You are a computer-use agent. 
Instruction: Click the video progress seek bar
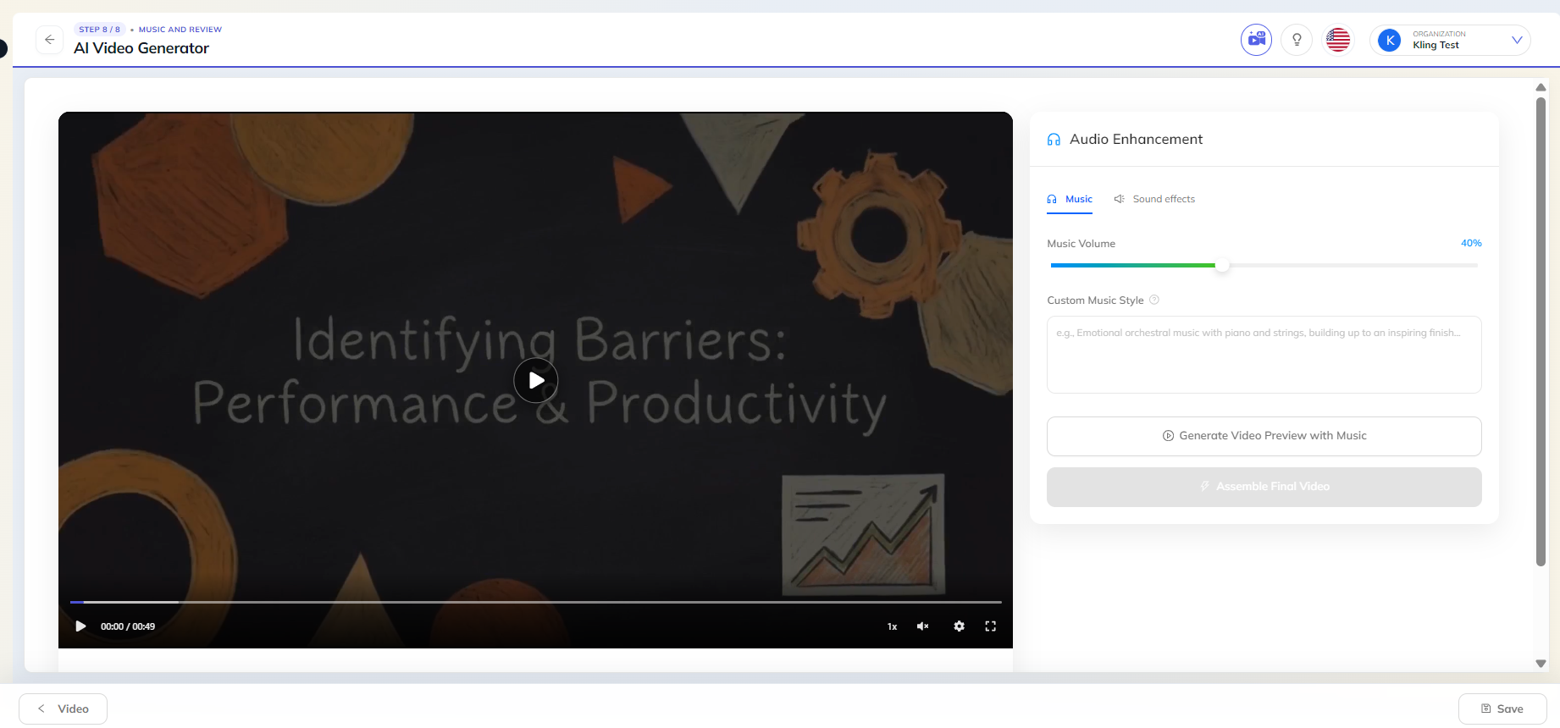pyautogui.click(x=535, y=602)
